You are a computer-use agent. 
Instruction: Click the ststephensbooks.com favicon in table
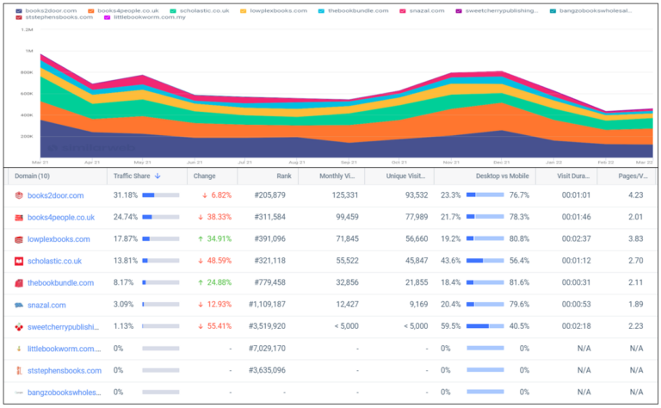coord(19,370)
